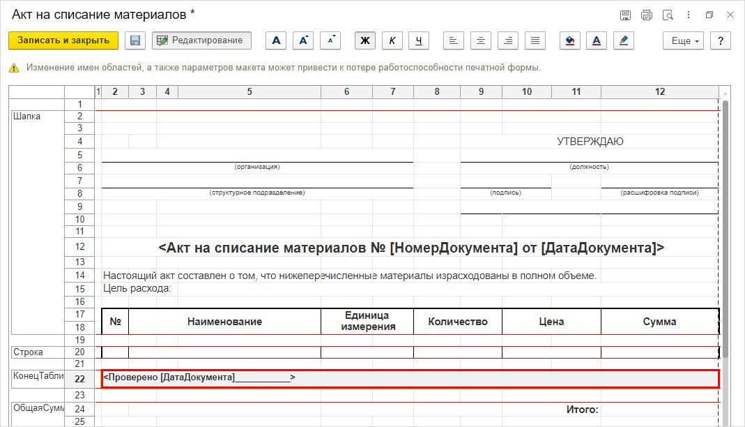
Task: Select column 9 header
Action: point(482,92)
